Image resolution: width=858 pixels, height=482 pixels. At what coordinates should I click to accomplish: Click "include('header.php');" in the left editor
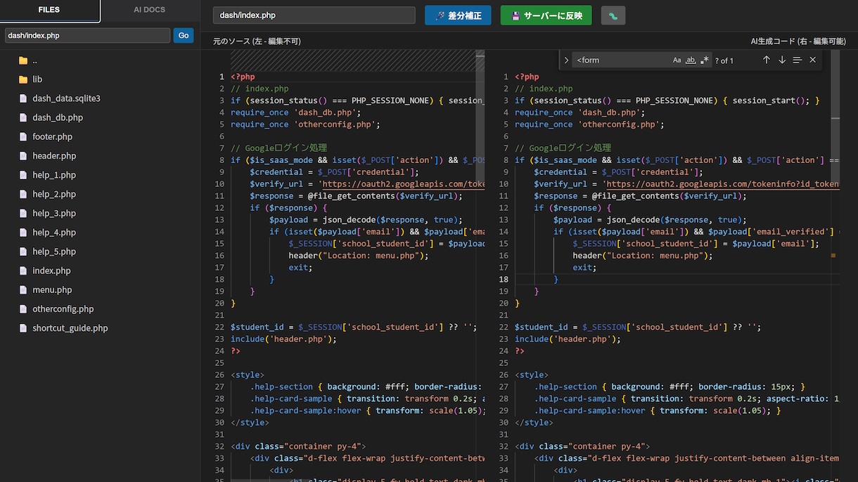pos(283,339)
